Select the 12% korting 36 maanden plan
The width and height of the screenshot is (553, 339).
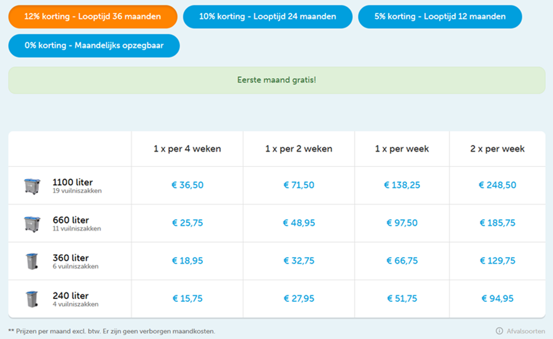click(94, 17)
